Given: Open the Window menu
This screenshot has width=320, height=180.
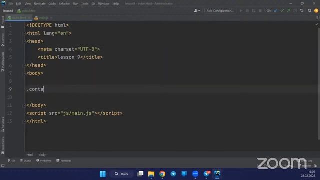Looking at the screenshot, I should tap(104, 4).
